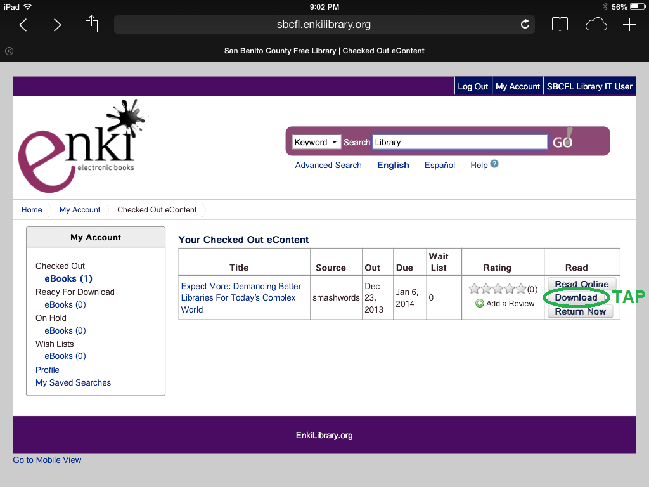
Task: Tap the blue Help question mark icon
Action: click(x=494, y=164)
